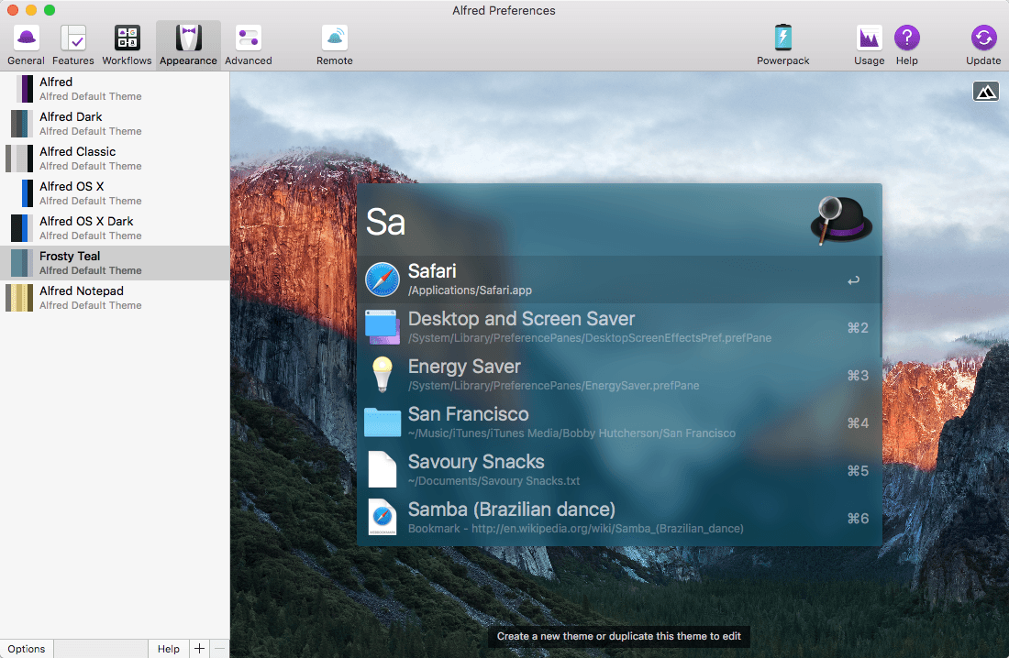This screenshot has width=1009, height=658.
Task: Click '/Applications/Safari.app' subtitle
Action: pyautogui.click(x=470, y=291)
